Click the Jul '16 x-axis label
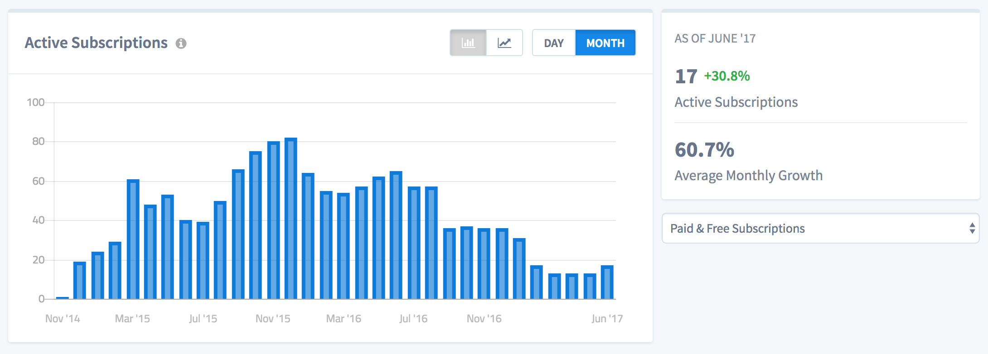Image resolution: width=988 pixels, height=354 pixels. tap(413, 319)
